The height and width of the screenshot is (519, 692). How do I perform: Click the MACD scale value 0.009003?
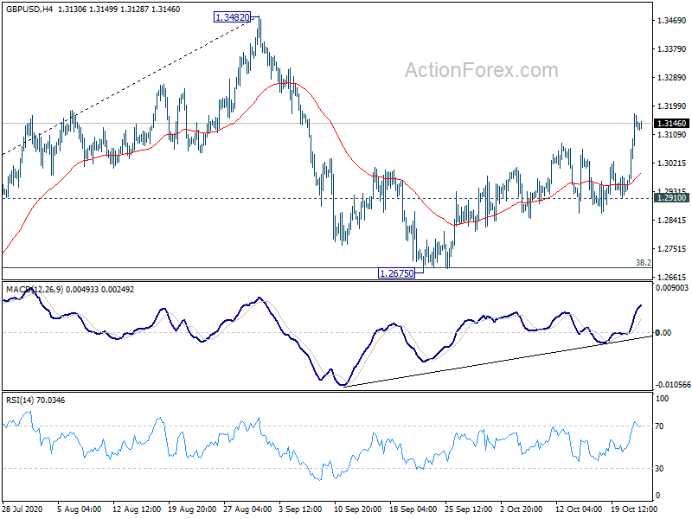pyautogui.click(x=672, y=288)
